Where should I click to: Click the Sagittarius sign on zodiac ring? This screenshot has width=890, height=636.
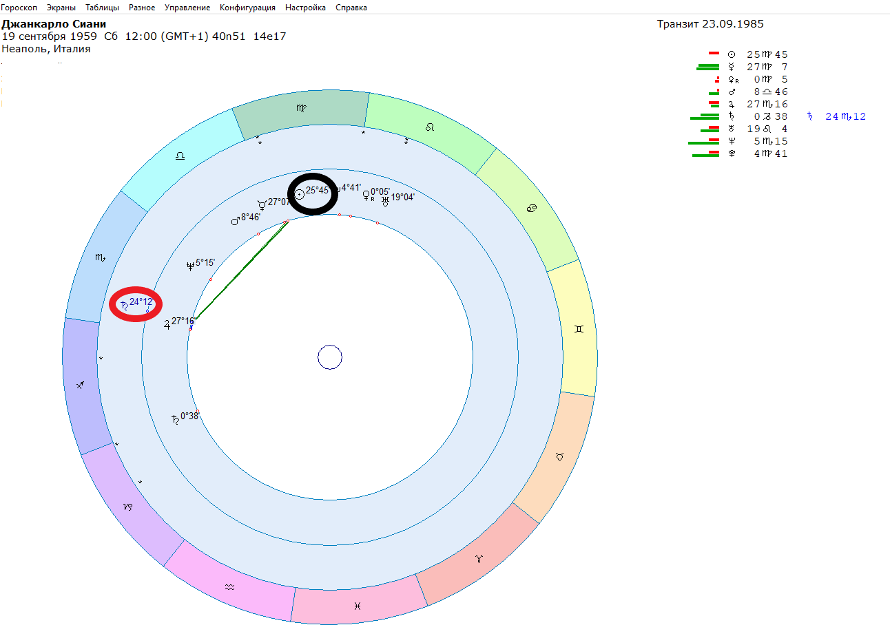click(x=80, y=385)
